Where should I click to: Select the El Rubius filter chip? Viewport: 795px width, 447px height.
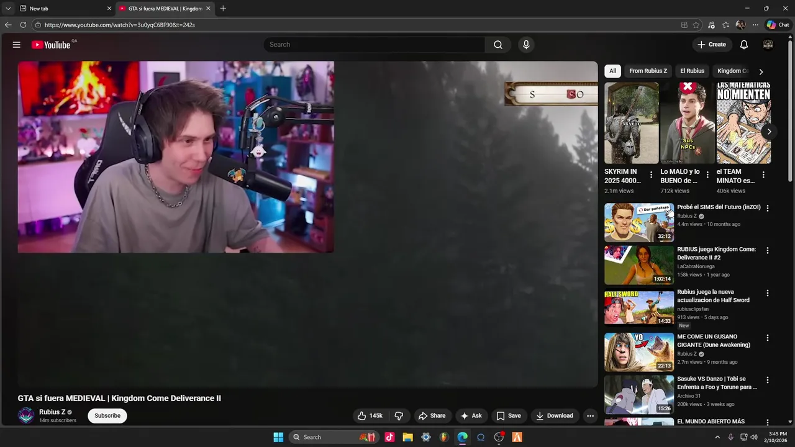click(x=692, y=71)
